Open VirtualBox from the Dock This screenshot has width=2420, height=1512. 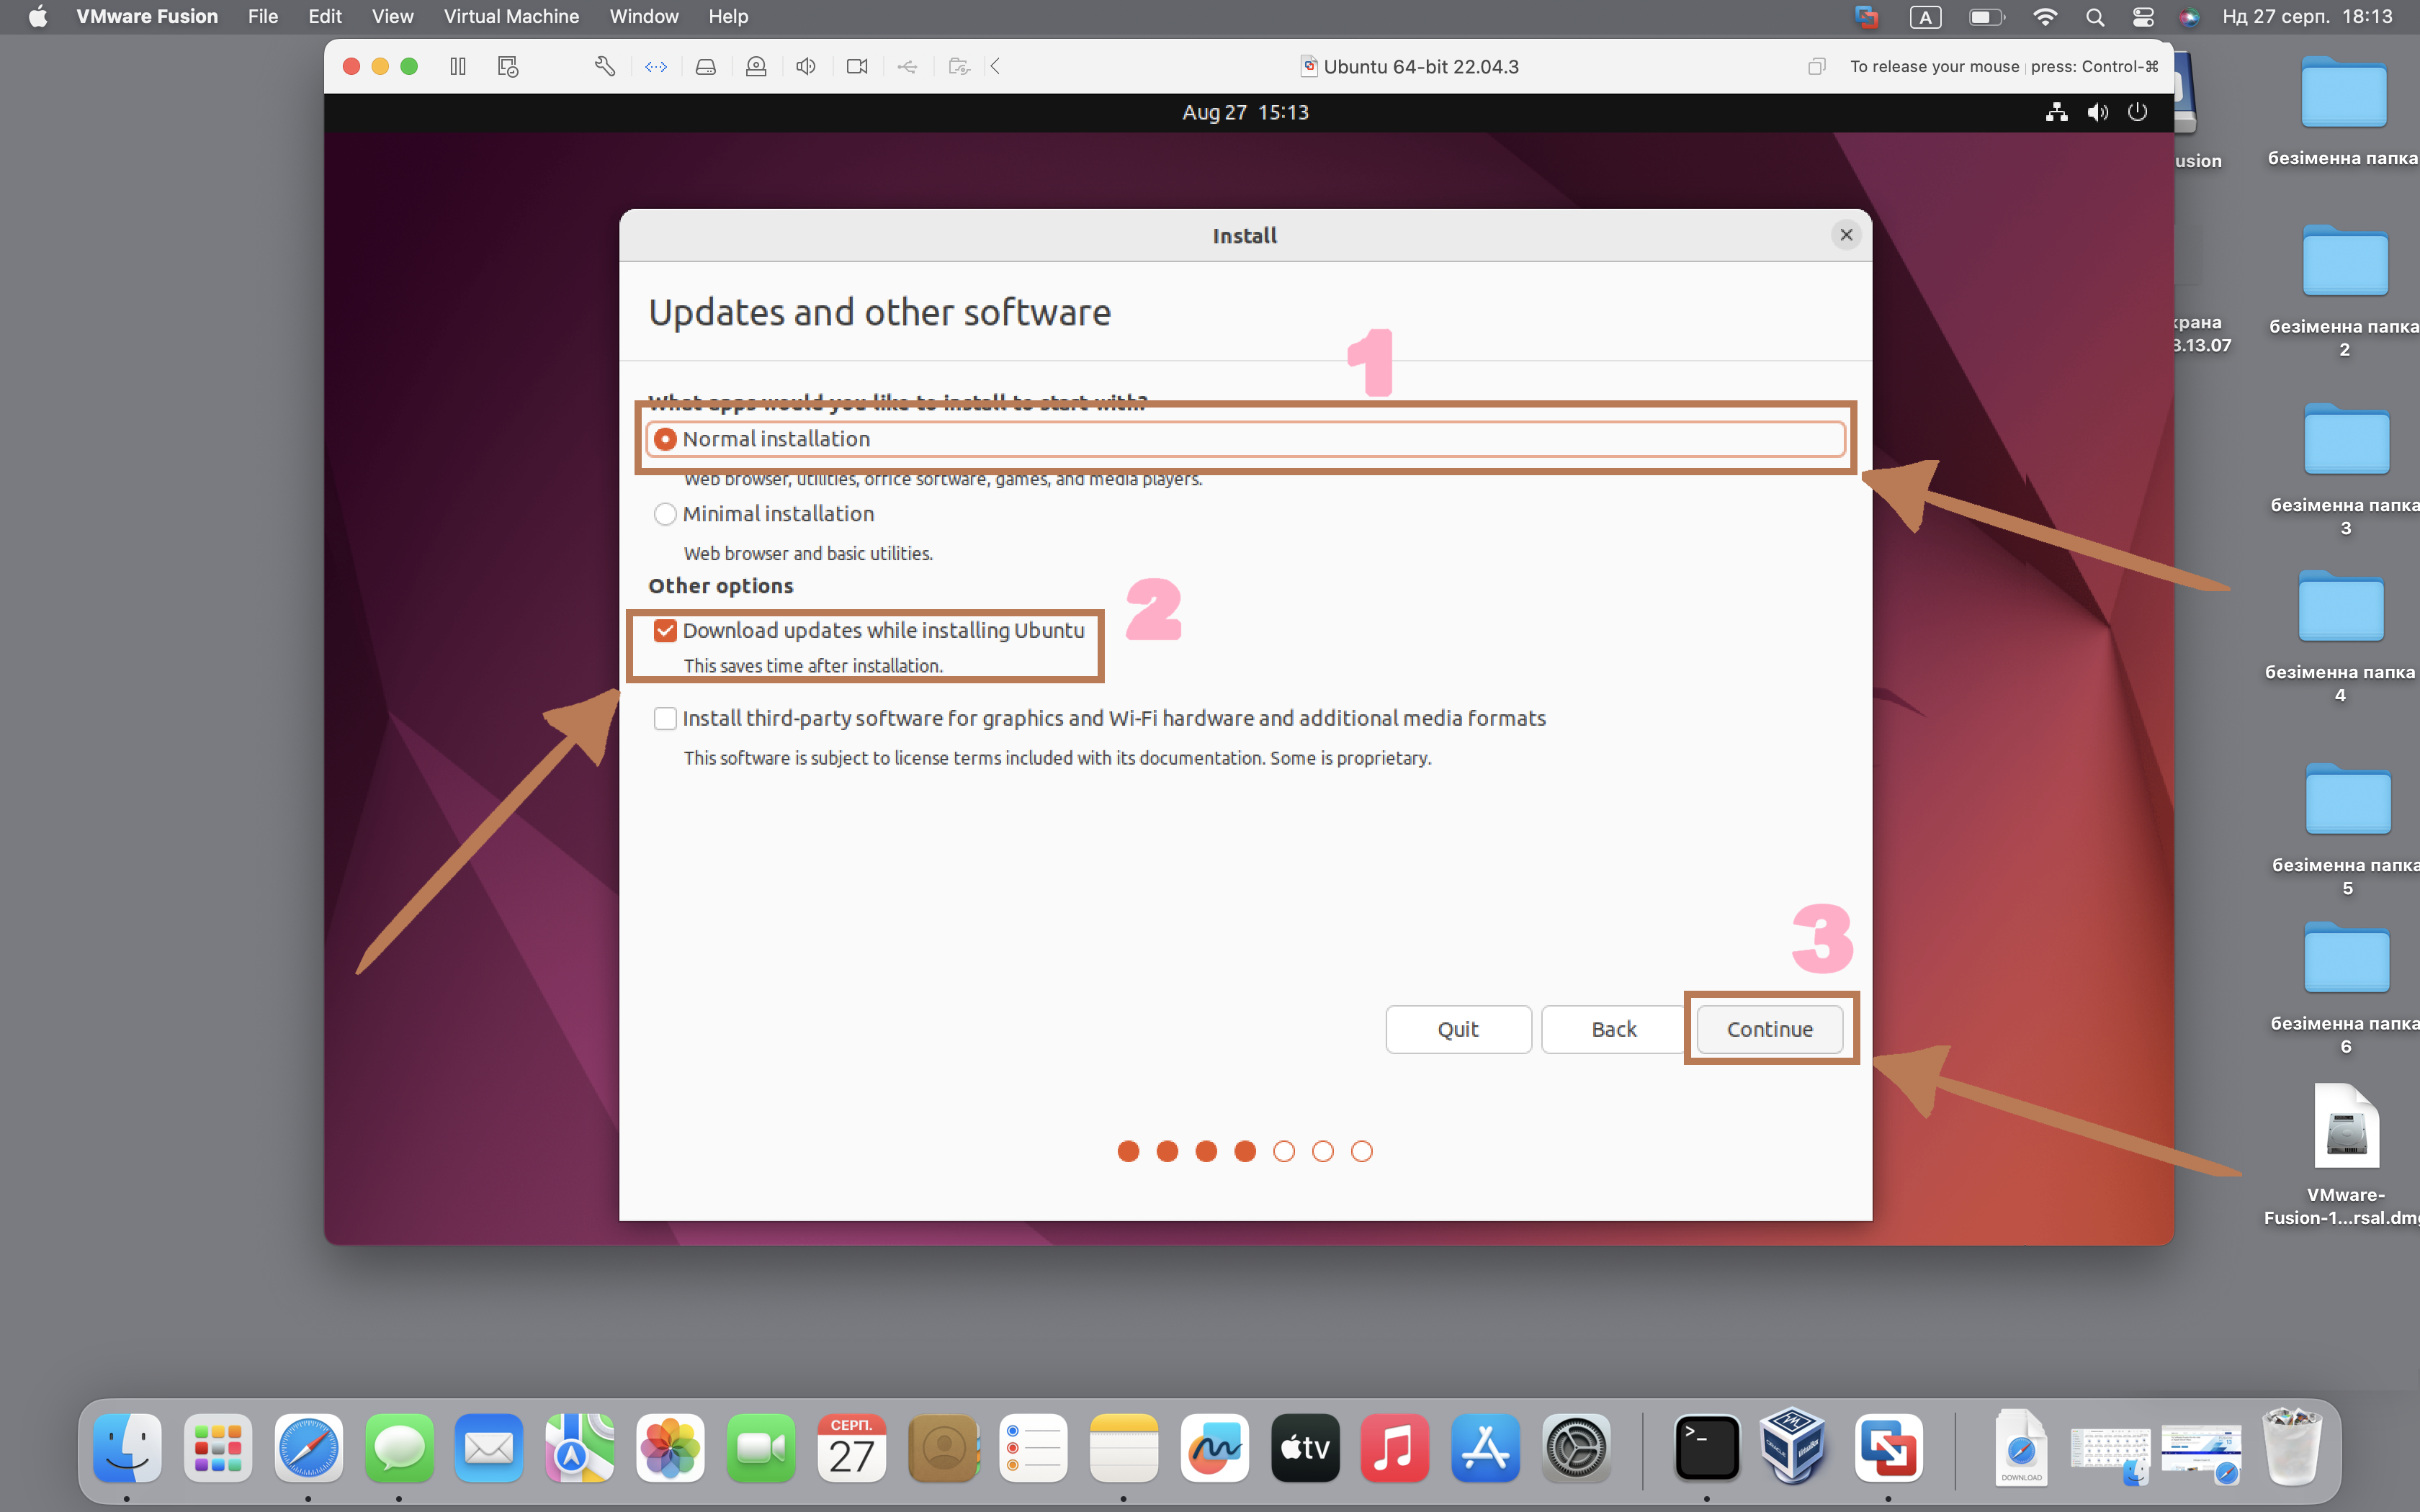point(1794,1447)
